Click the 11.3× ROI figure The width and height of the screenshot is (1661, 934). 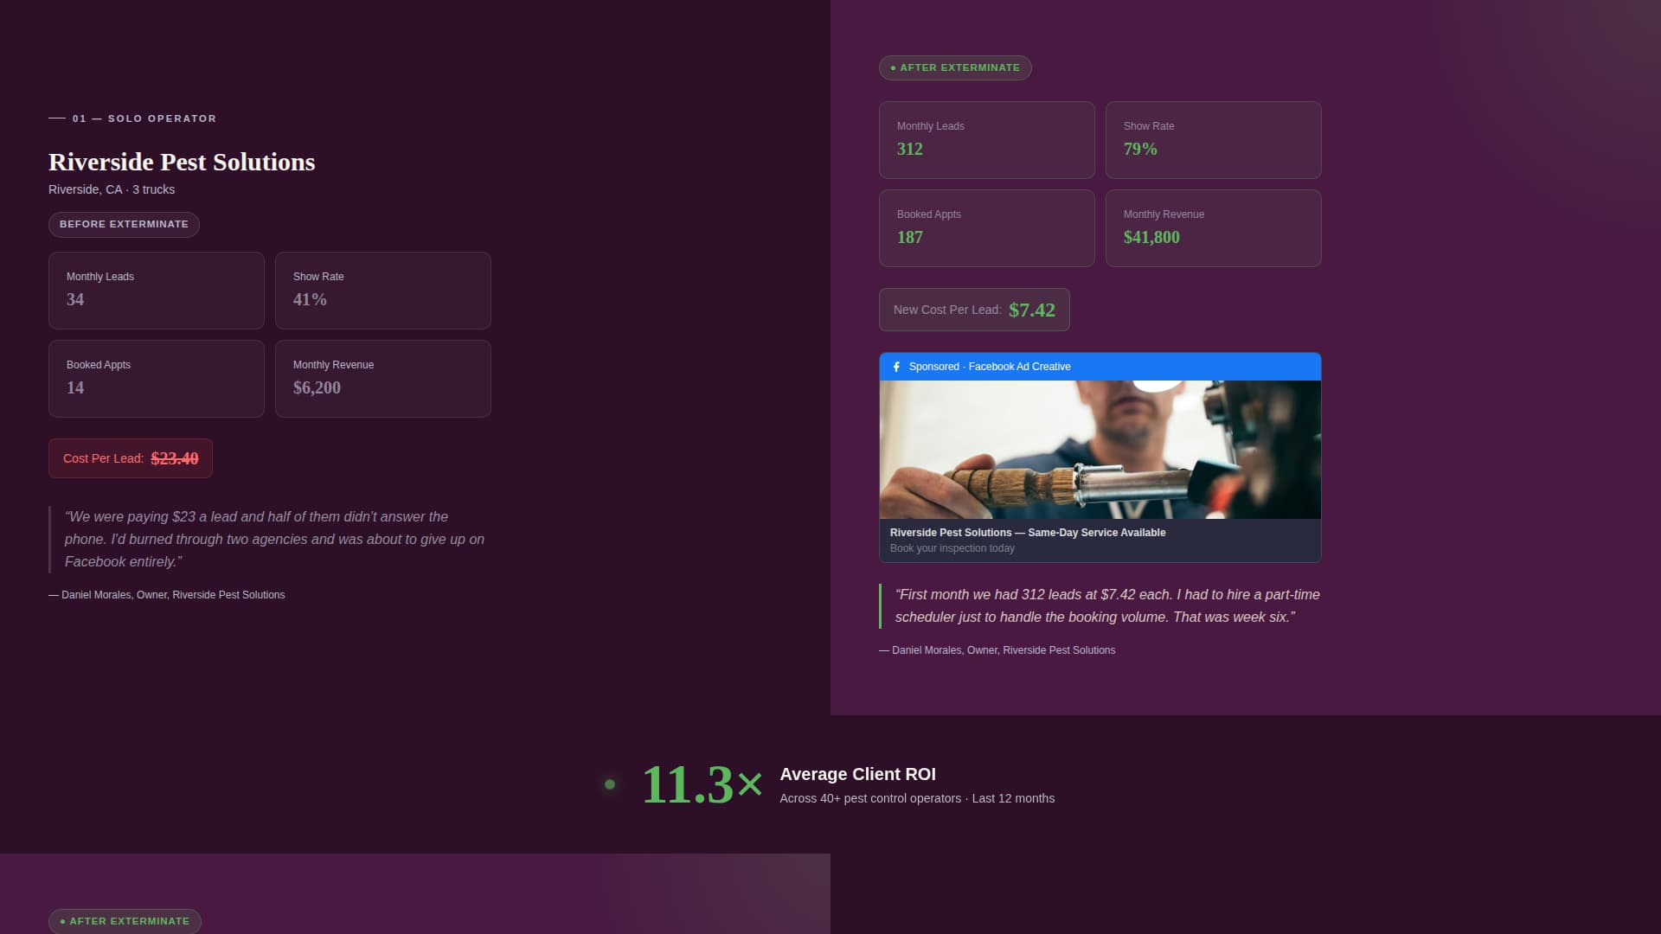[702, 784]
